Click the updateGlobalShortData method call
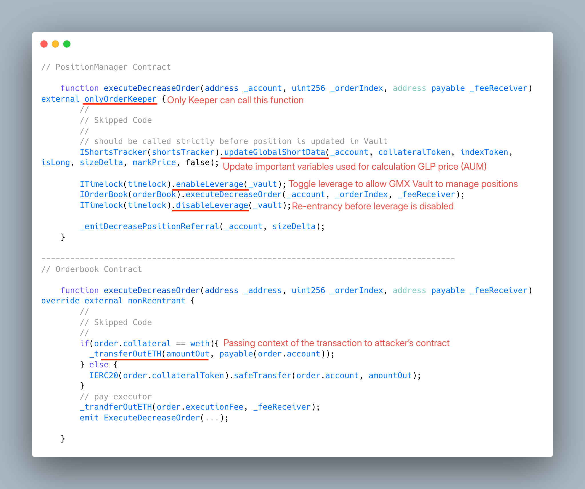The height and width of the screenshot is (489, 585). tap(275, 152)
